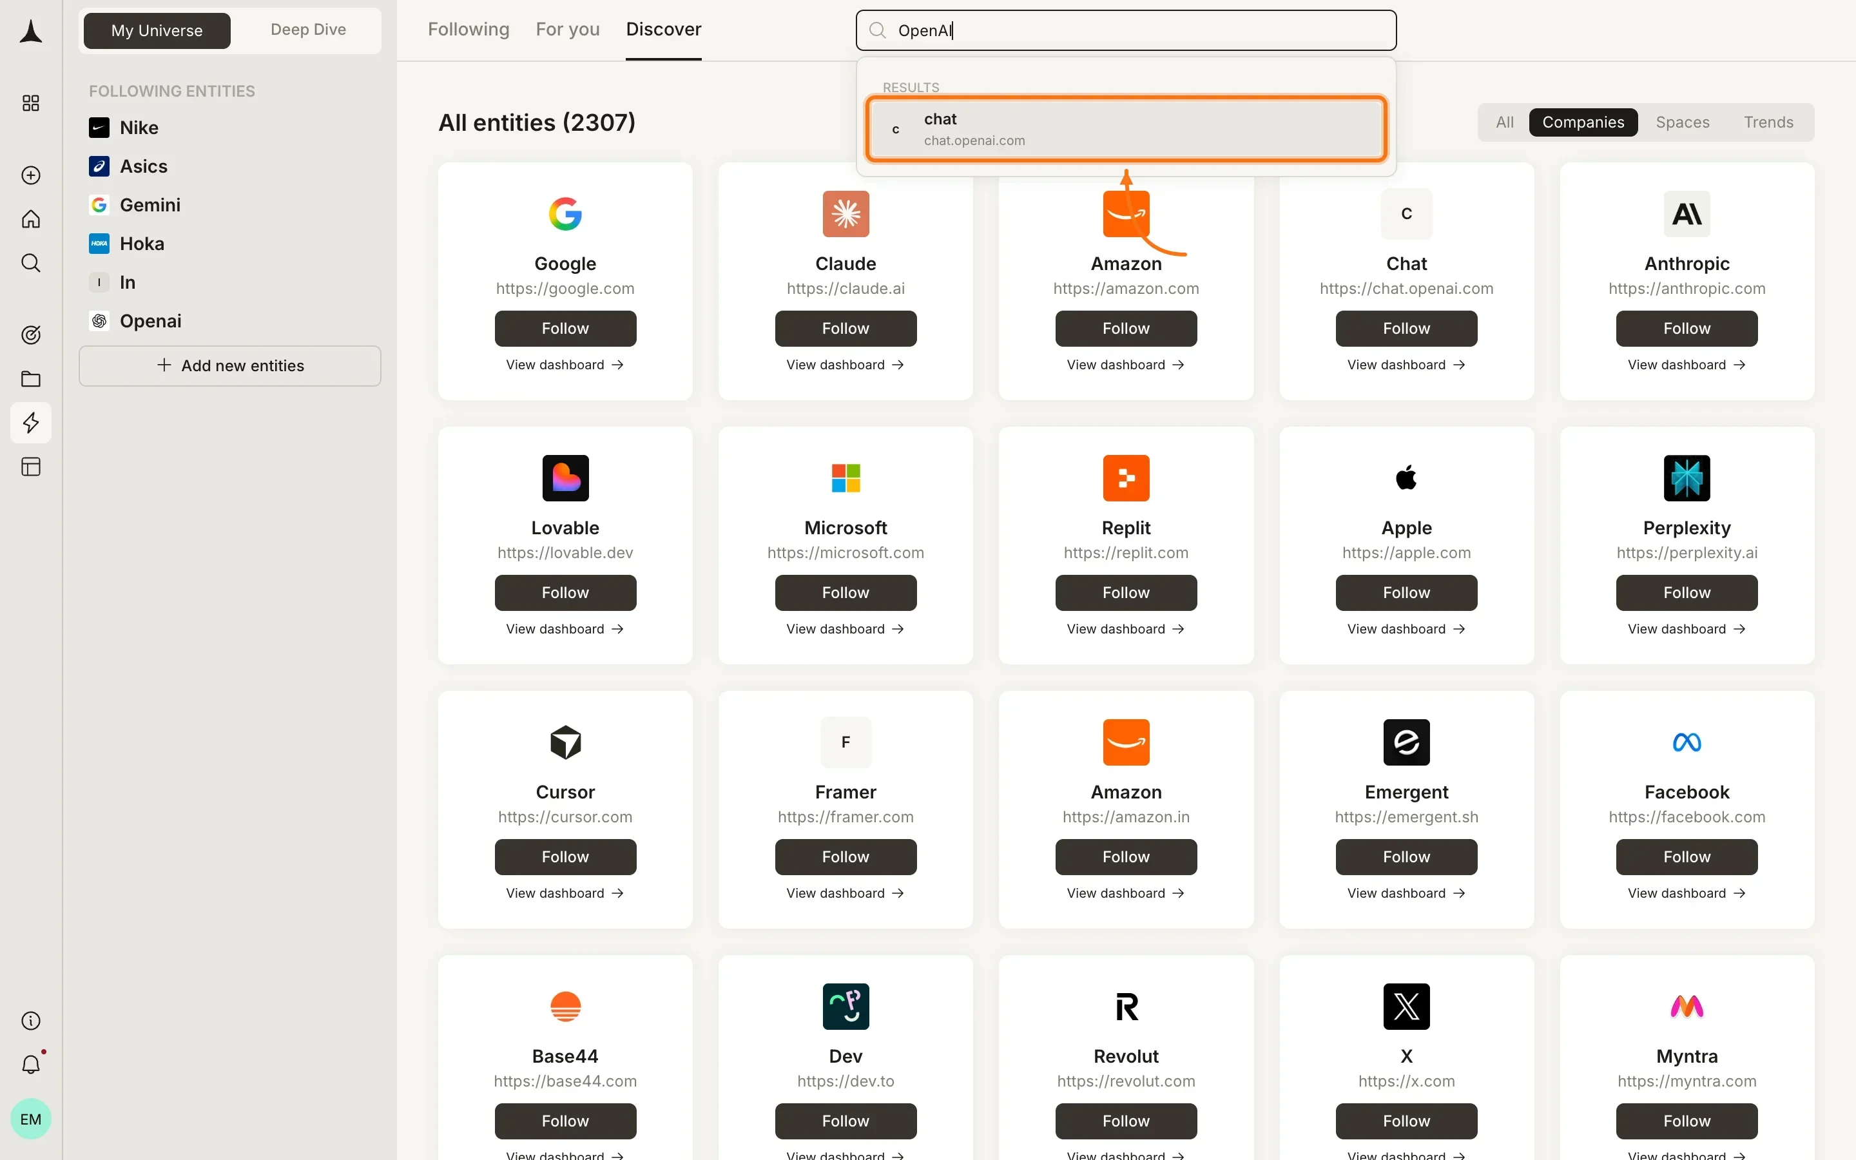The width and height of the screenshot is (1856, 1160).
Task: Click Add new entities button
Action: click(229, 365)
